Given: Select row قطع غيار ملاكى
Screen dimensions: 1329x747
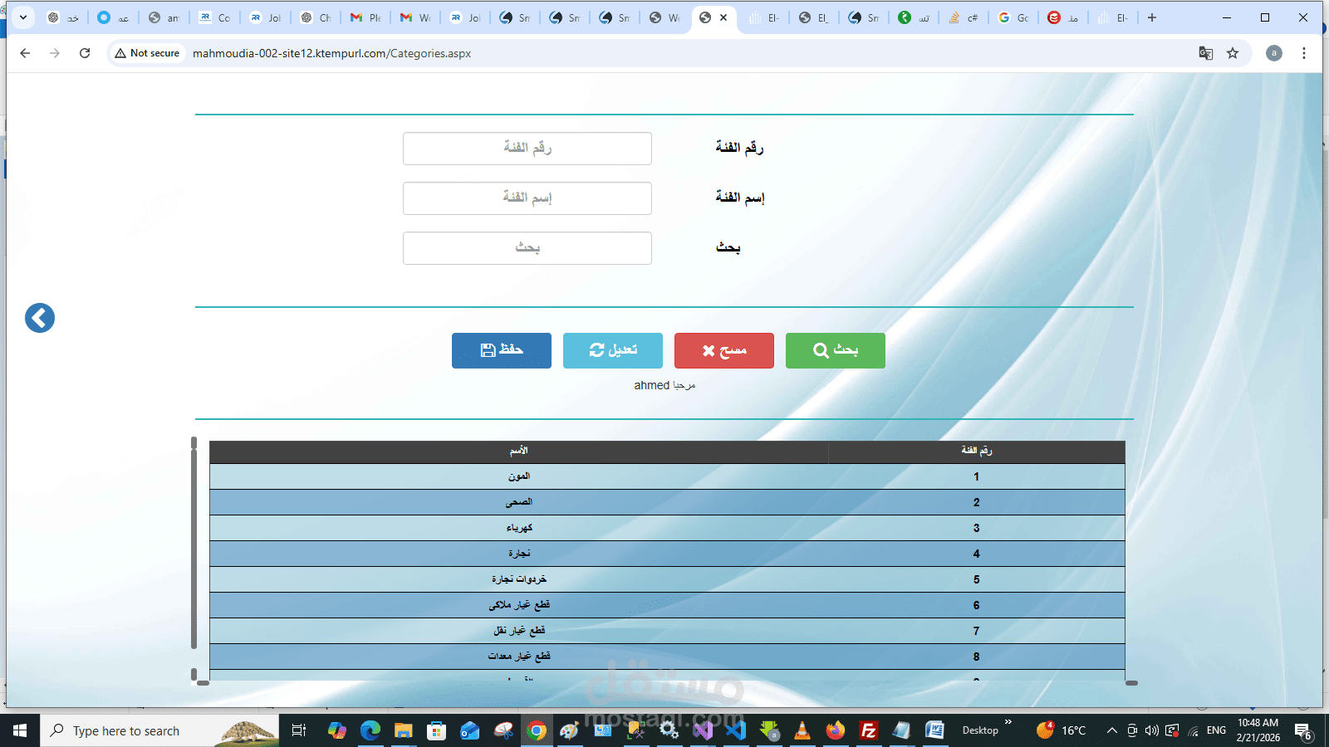Looking at the screenshot, I should click(x=667, y=605).
